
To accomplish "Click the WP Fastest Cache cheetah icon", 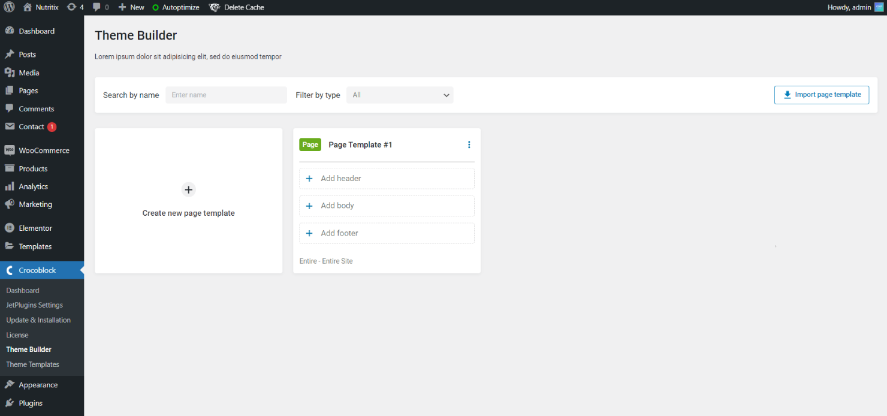I will 215,7.
